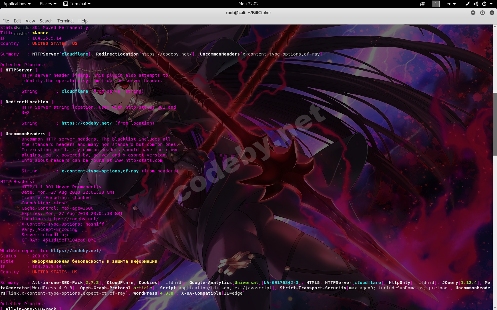Image resolution: width=497 pixels, height=310 pixels.
Task: Click the power icon in the top bar
Action: point(484,4)
